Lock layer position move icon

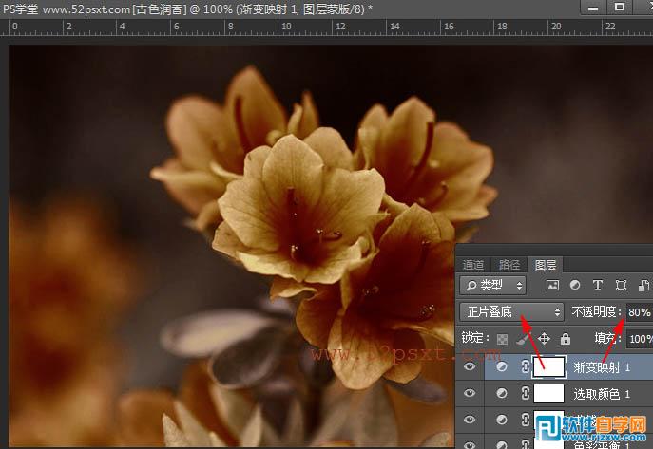point(544,338)
